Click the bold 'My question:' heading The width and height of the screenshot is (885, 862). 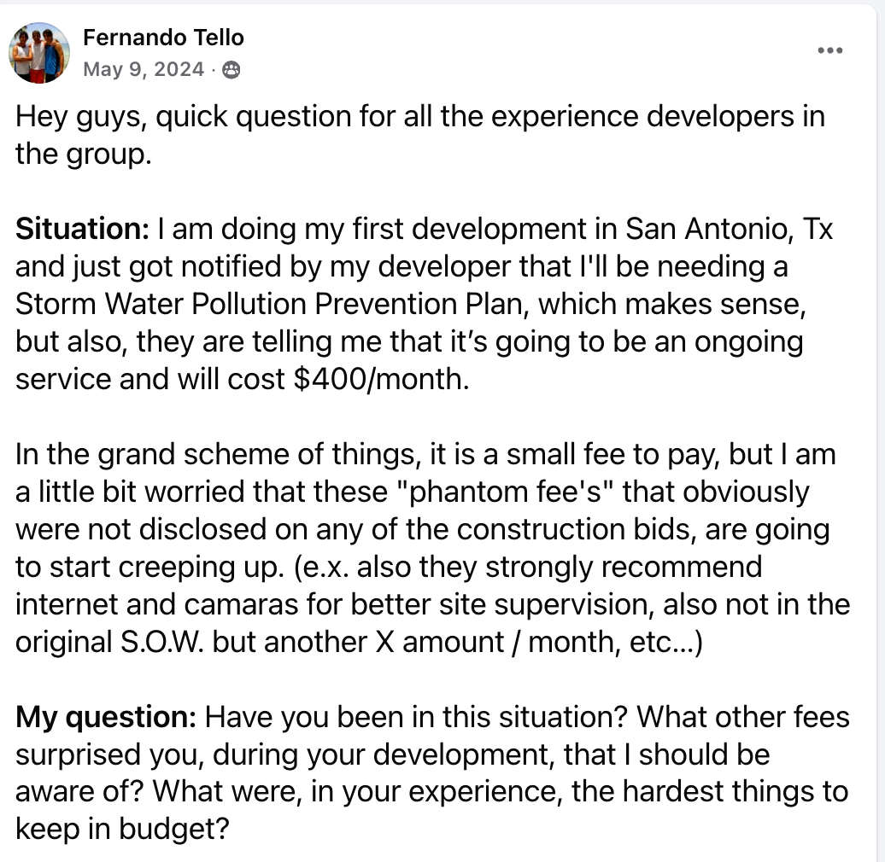coord(107,717)
